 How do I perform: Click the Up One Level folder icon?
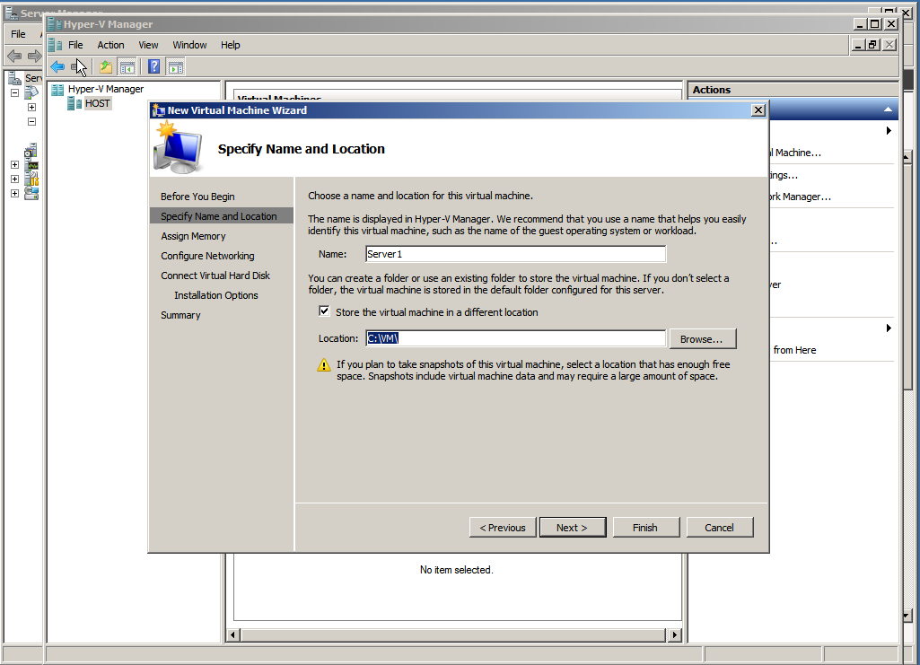106,66
